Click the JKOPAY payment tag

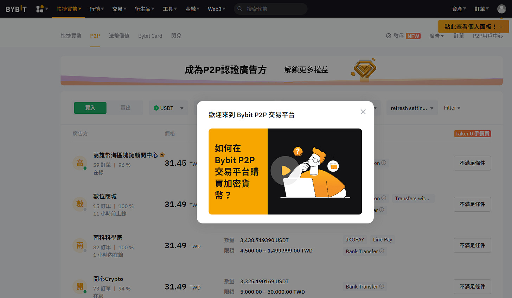[x=355, y=240]
